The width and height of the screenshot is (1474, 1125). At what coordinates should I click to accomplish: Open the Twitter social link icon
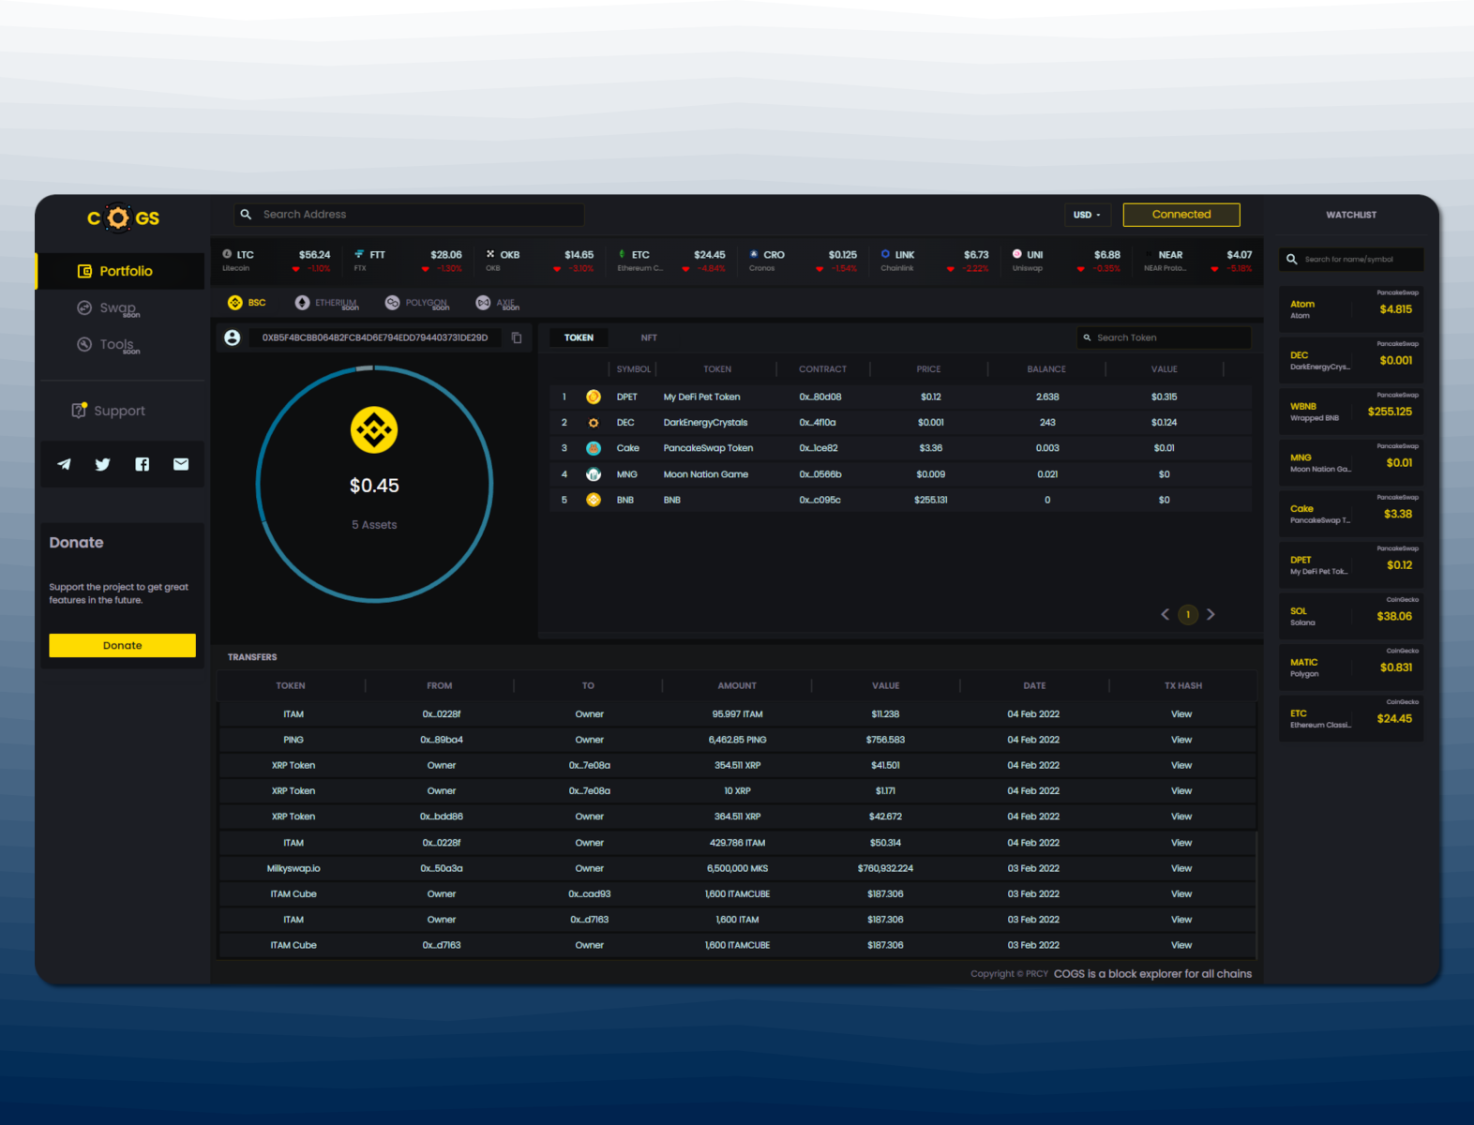[x=103, y=464]
